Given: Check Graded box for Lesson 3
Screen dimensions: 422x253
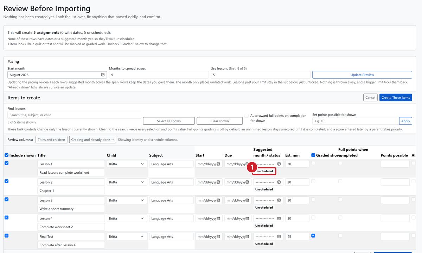Looking at the screenshot, I should coord(313,199).
